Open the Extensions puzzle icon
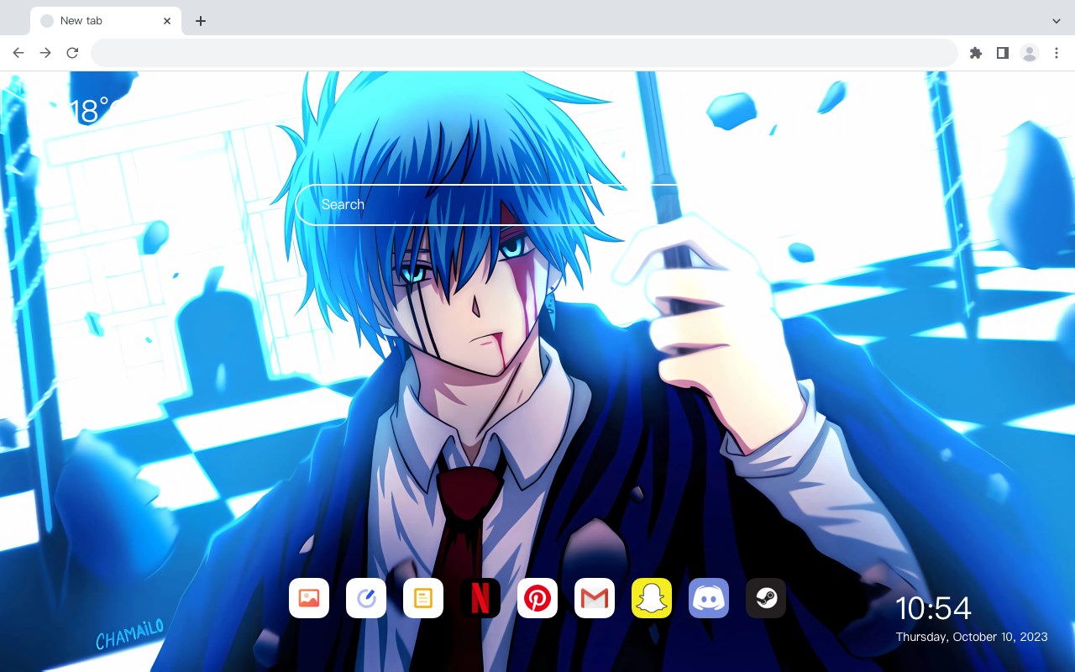The image size is (1075, 672). click(x=975, y=53)
